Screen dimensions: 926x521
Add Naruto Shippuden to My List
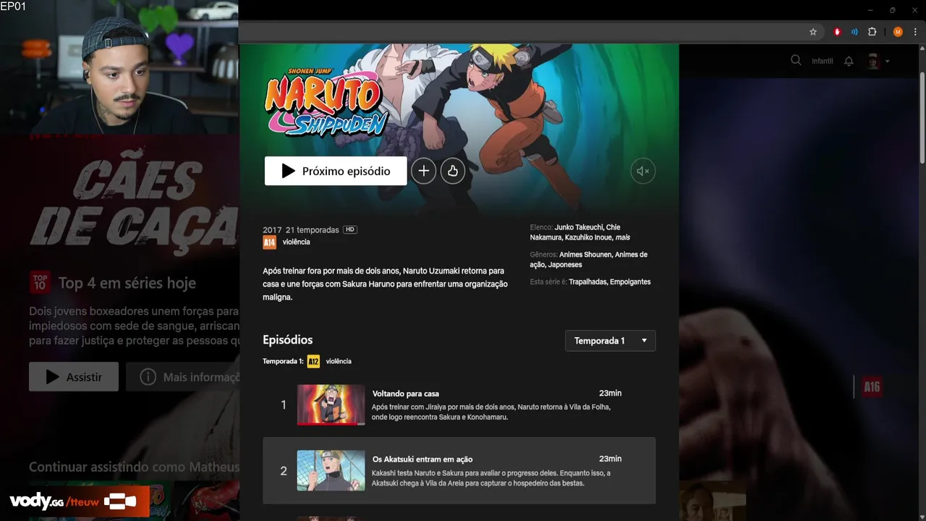pos(424,171)
